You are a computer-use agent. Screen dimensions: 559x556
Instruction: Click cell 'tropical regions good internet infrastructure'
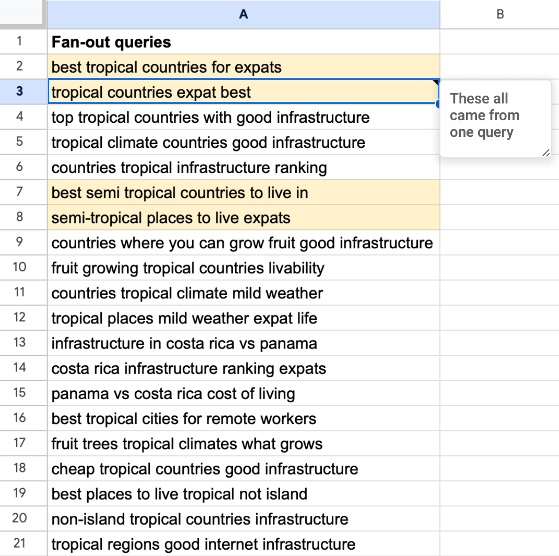243,544
